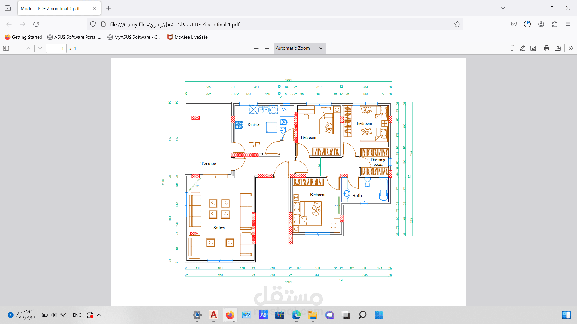Open the Automatic Zoom dropdown
This screenshot has width=577, height=324.
point(300,48)
